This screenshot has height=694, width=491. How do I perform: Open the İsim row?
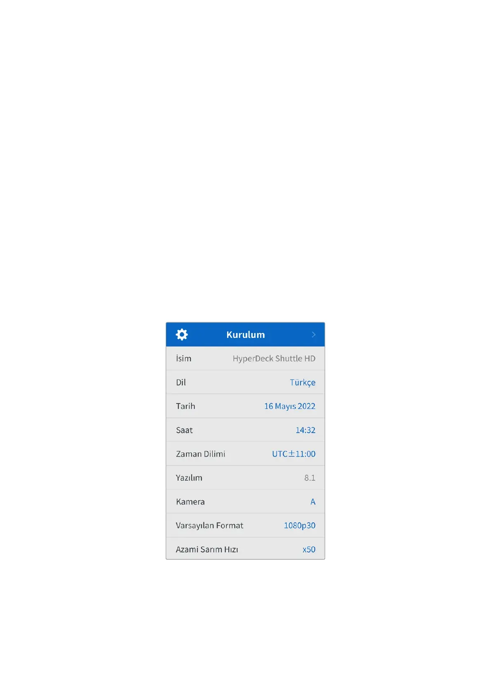(x=245, y=359)
